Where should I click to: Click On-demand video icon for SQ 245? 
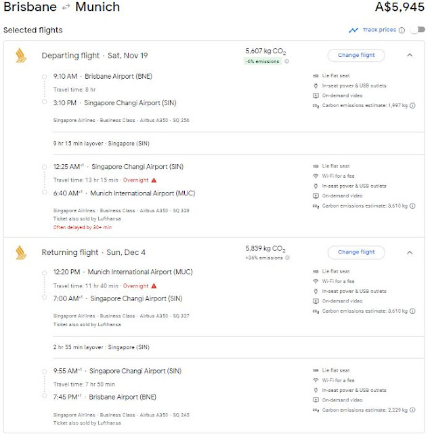tap(316, 400)
